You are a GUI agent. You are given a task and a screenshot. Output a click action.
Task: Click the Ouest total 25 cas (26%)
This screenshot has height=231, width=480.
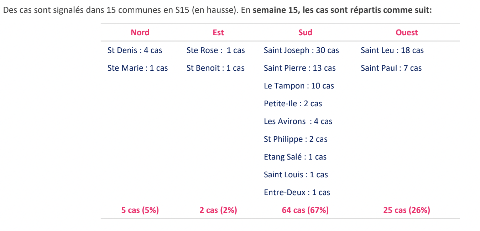pyautogui.click(x=407, y=210)
